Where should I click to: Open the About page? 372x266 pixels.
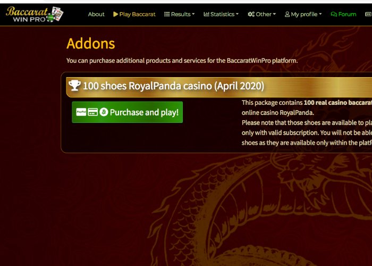[96, 14]
